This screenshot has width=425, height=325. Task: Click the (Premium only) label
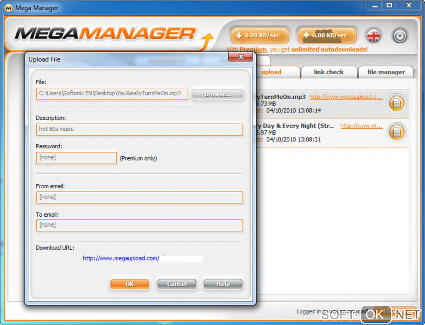tap(138, 159)
